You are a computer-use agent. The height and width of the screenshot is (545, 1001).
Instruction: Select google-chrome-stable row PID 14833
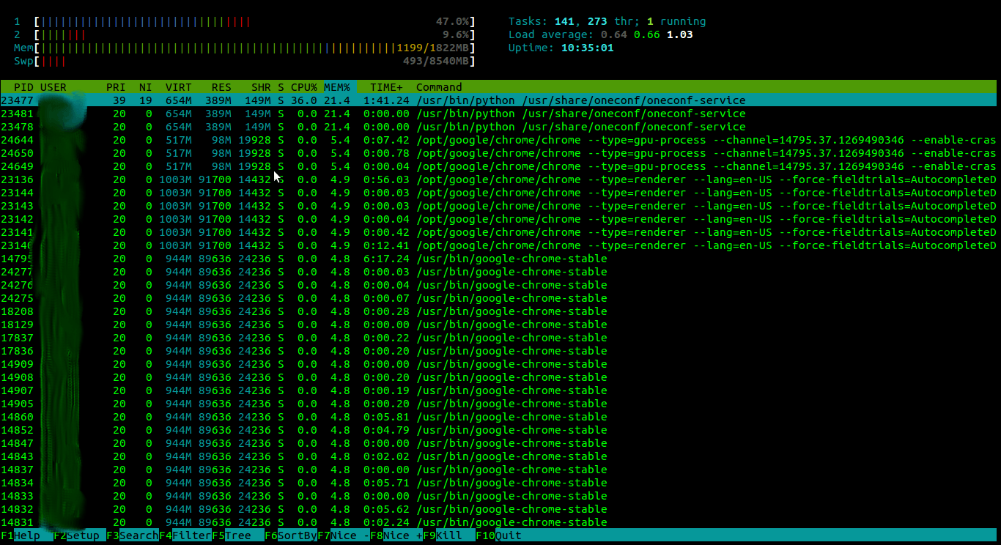pyautogui.click(x=498, y=496)
